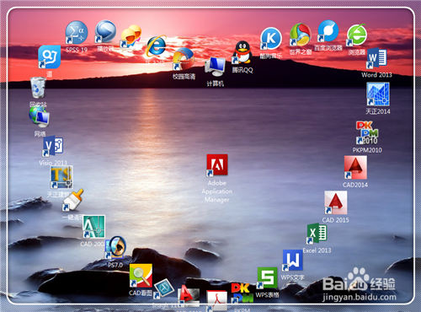The image size is (421, 312).
Task: Open WPS文字 shortcut
Action: tap(292, 261)
